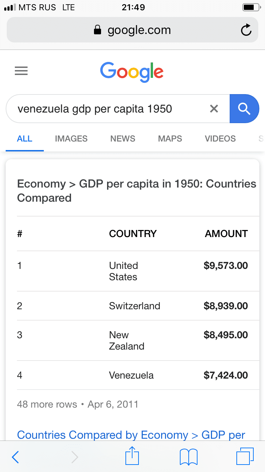The width and height of the screenshot is (265, 472).
Task: Tap the Google logo
Action: (132, 72)
